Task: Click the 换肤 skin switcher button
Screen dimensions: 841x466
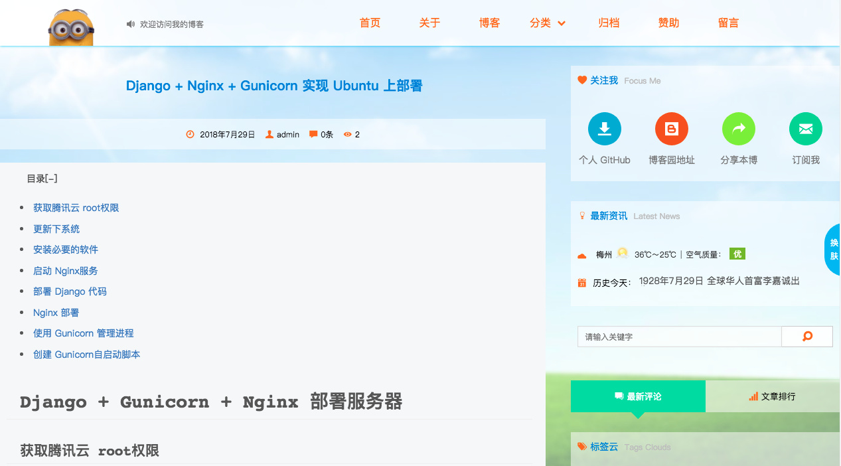Action: (832, 250)
